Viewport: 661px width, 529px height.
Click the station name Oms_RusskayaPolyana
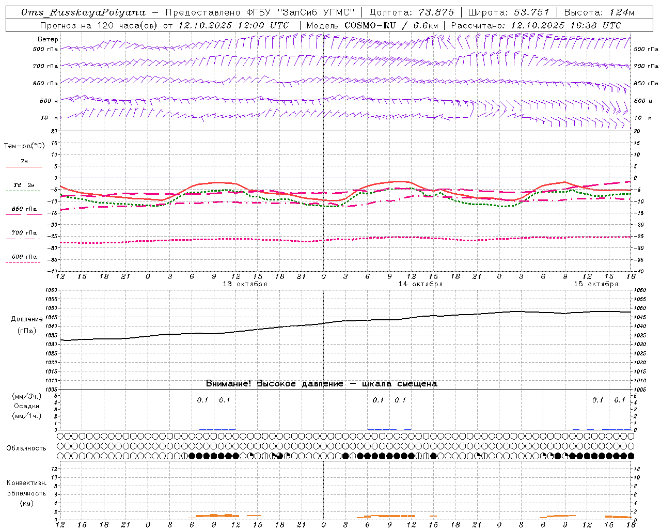tap(84, 12)
